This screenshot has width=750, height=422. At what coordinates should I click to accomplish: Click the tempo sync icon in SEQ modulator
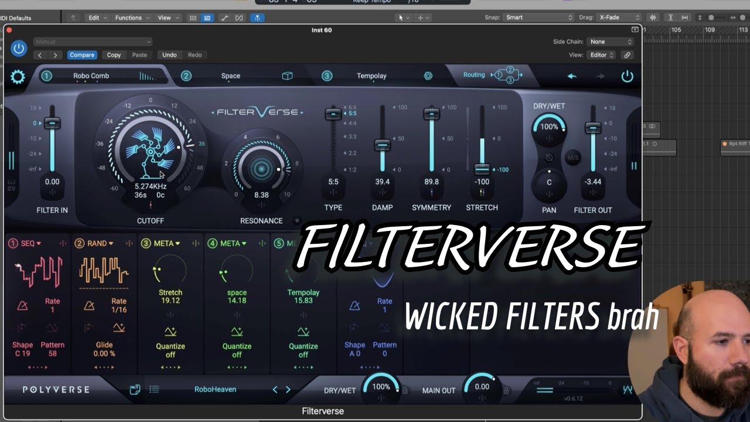coord(22,305)
